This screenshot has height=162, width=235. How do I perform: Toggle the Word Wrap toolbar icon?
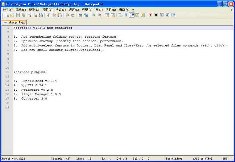120,15
